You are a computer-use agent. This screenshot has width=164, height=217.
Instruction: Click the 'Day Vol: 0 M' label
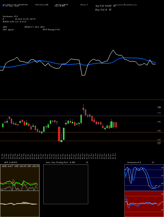point(103,10)
